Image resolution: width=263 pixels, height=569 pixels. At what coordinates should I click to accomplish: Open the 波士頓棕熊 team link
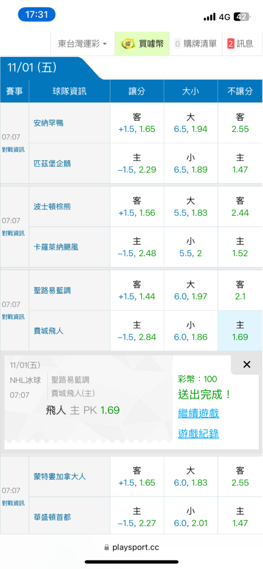52,207
